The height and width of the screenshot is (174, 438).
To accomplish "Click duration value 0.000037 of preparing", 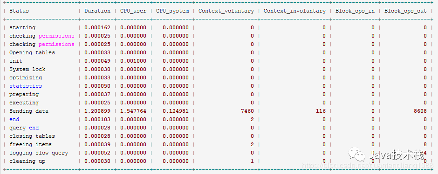I will (x=97, y=94).
